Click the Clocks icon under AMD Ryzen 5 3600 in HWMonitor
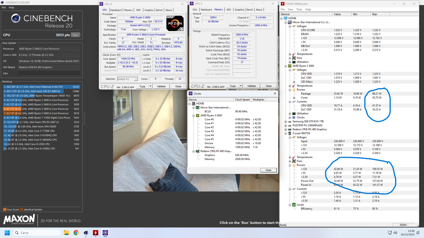This screenshot has width=424, height=238. click(293, 117)
